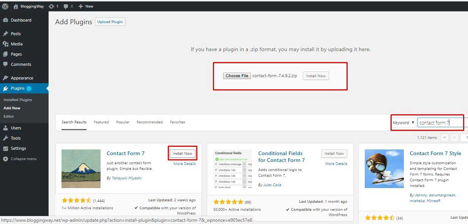This screenshot has height=224, width=468.
Task: Open Installed Plugins submenu link
Action: (x=18, y=100)
